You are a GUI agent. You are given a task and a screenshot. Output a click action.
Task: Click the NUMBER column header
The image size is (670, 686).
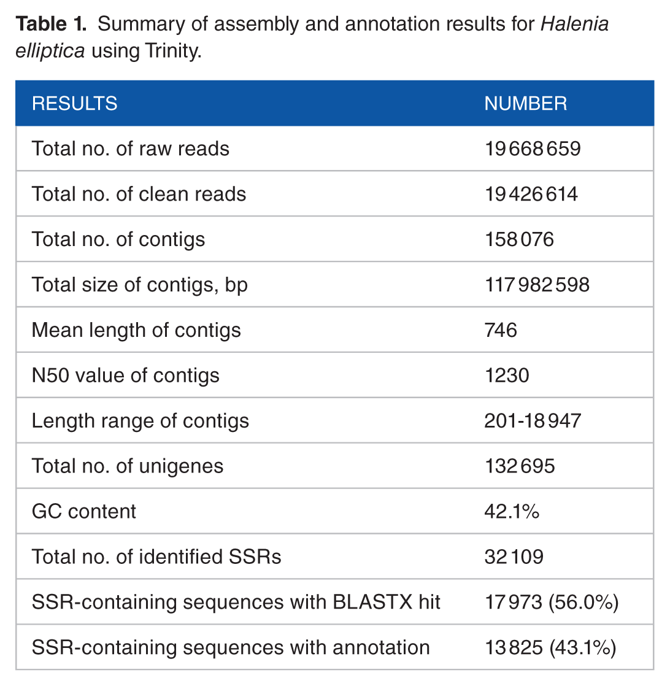tap(525, 104)
